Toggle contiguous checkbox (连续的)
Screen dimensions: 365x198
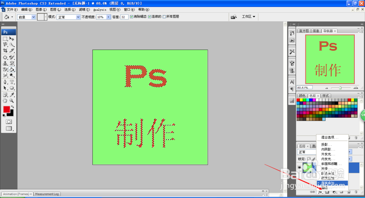[x=149, y=17]
